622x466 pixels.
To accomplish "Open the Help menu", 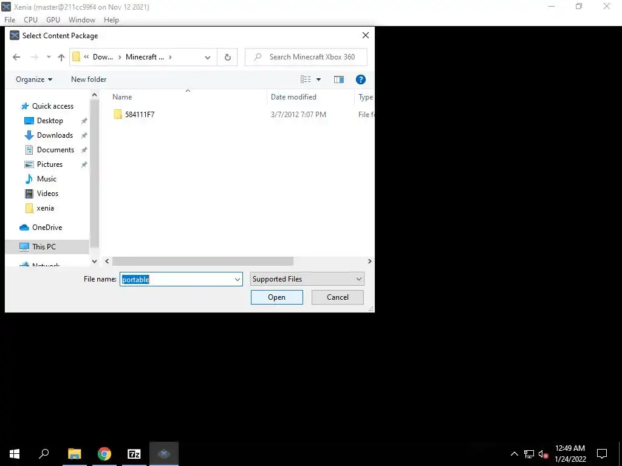I will (111, 20).
